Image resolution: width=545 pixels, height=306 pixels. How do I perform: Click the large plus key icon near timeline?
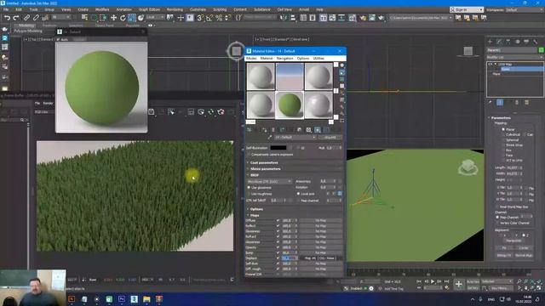(x=459, y=285)
